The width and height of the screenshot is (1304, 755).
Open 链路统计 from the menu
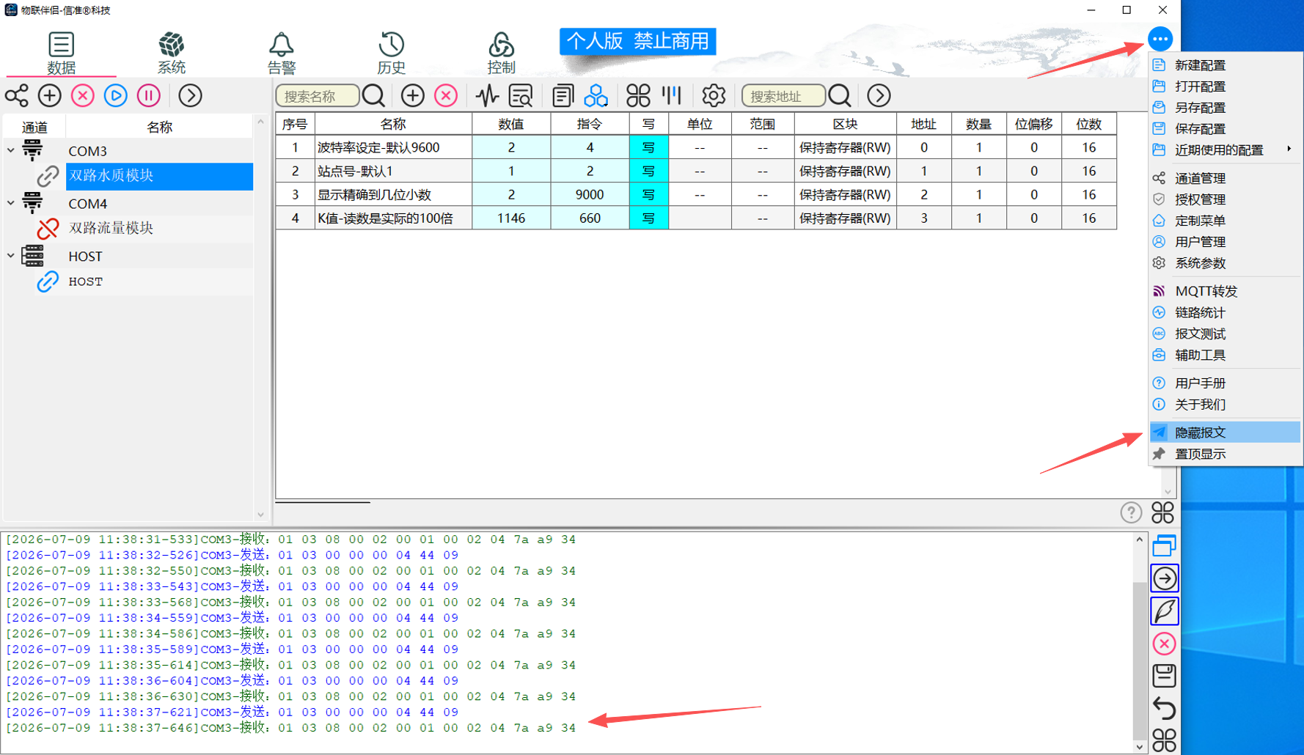tap(1225, 312)
